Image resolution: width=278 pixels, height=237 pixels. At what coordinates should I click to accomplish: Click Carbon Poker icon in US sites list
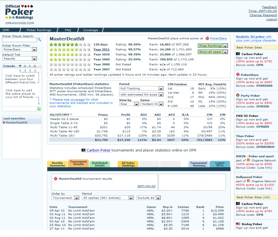click(238, 204)
